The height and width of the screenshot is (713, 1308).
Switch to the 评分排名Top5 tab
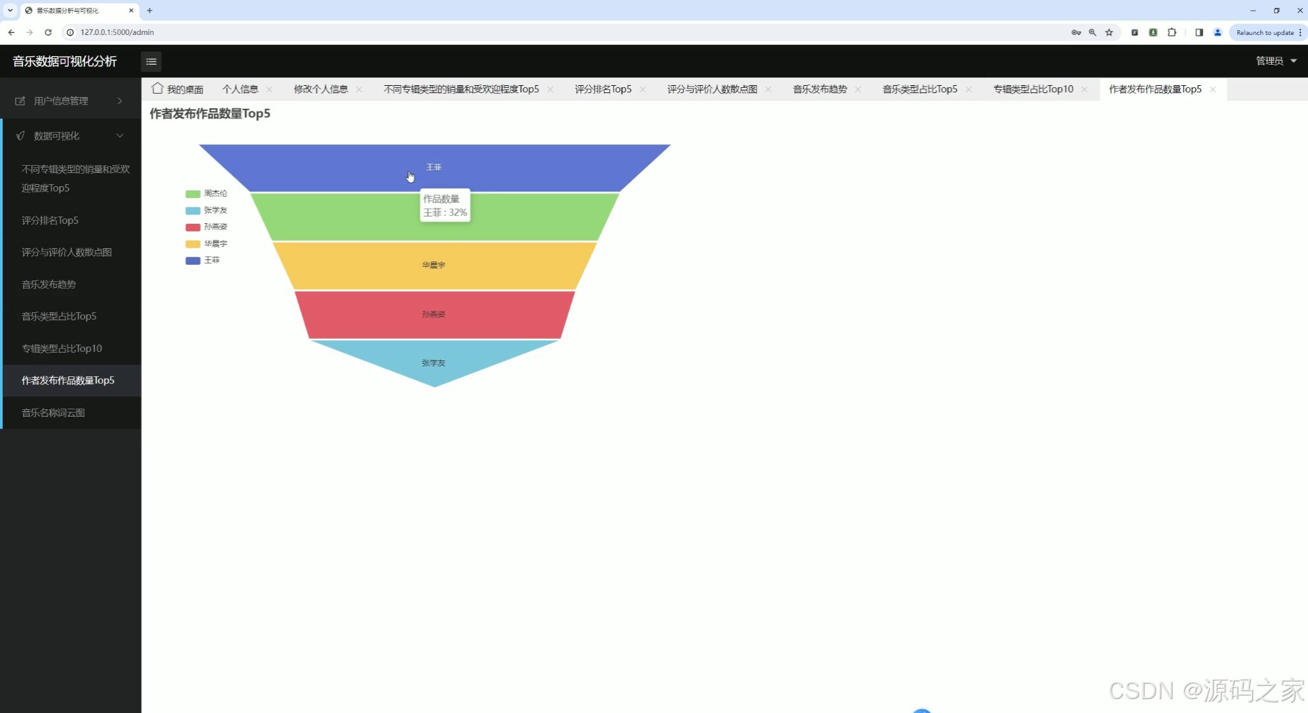tap(602, 89)
